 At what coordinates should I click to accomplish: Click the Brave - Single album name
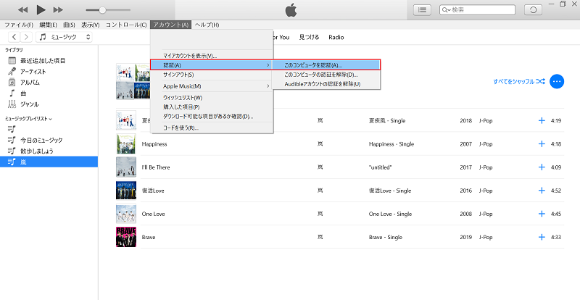click(386, 237)
